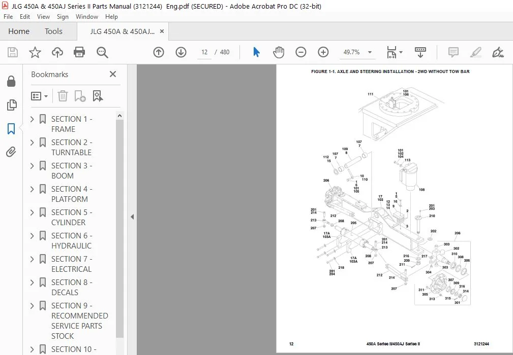
Task: Open the Attachments paperclip panel icon
Action: [11, 152]
